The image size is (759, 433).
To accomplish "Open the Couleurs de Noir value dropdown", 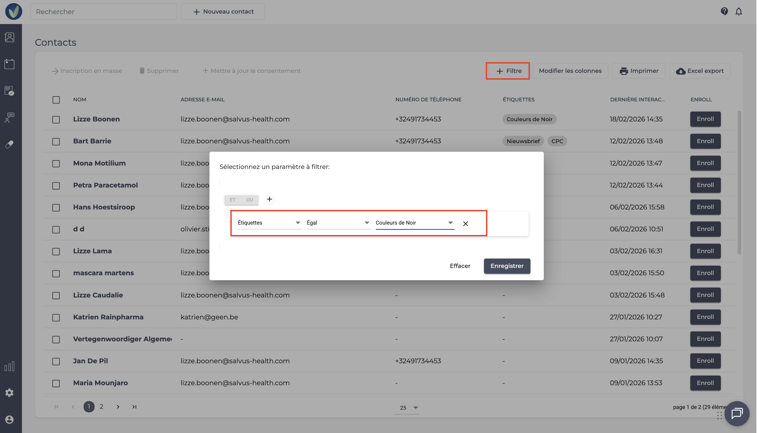I will 414,223.
